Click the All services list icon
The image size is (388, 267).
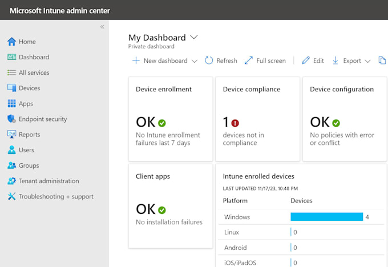[11, 72]
